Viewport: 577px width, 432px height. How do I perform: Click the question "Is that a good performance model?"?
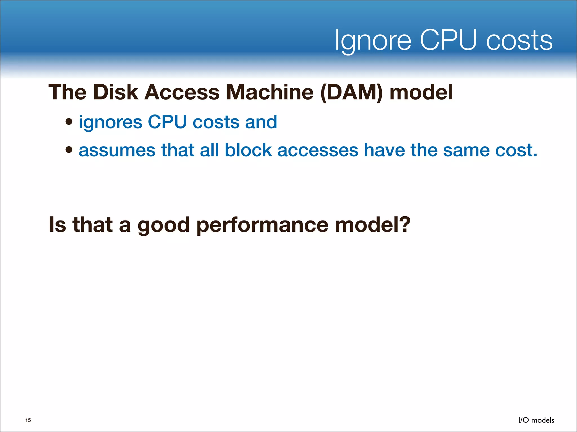pos(229,225)
